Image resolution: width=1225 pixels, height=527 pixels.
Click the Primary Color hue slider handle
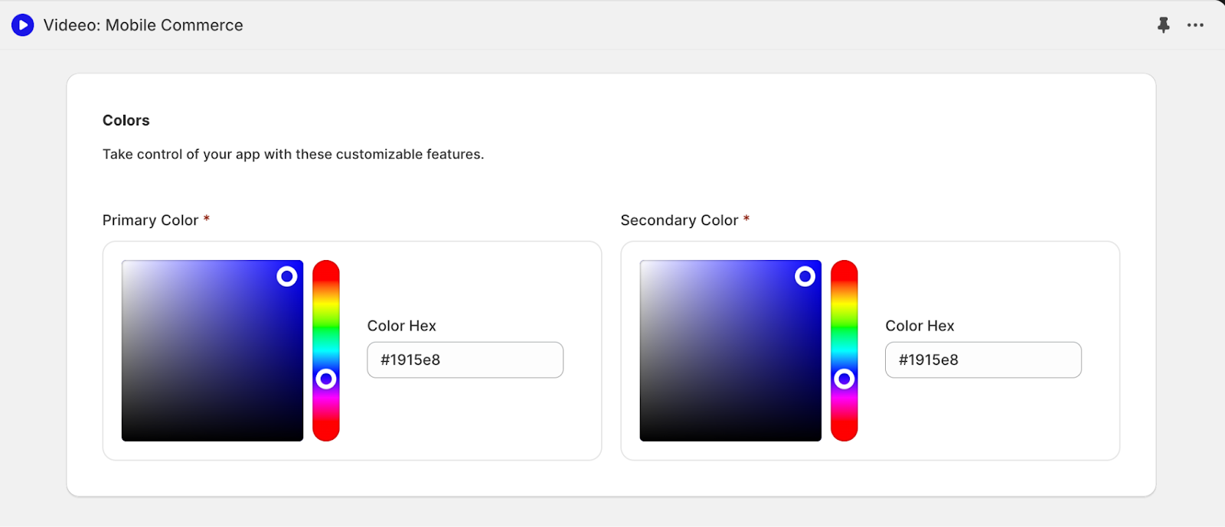326,379
